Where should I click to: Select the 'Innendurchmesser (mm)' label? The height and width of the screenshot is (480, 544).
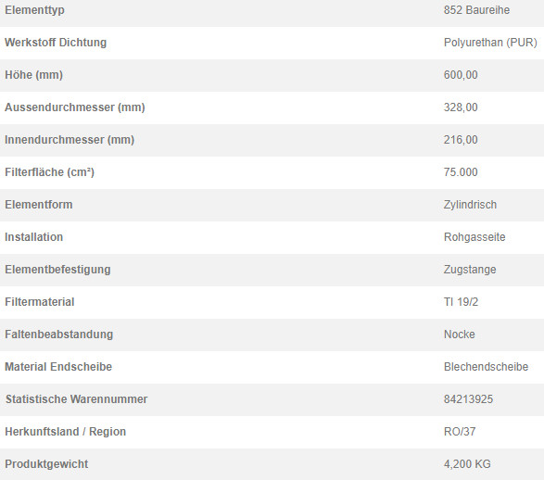point(70,140)
